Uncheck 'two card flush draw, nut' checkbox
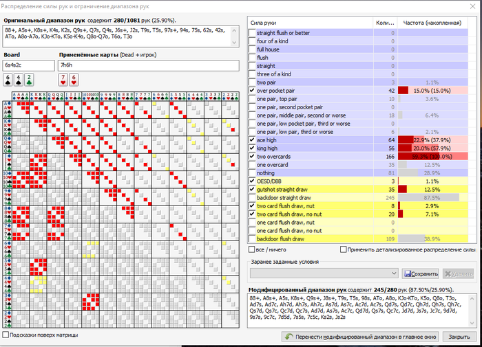The image size is (482, 347). [x=252, y=206]
